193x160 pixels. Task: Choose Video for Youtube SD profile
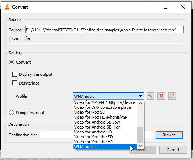click(105, 137)
